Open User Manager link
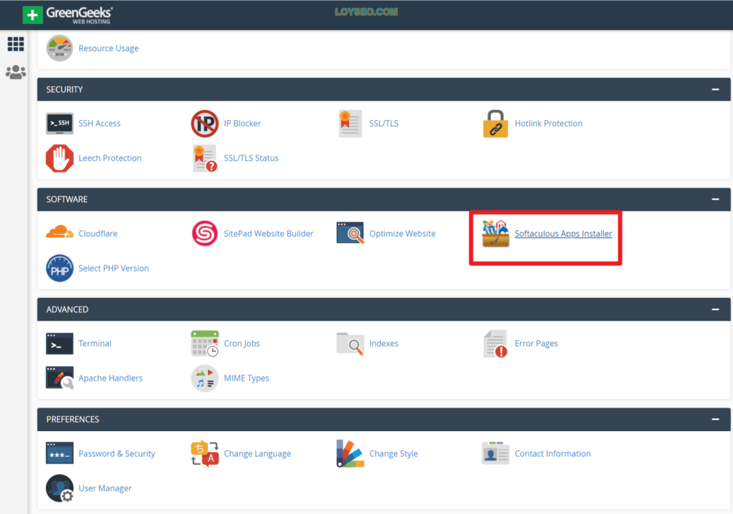Screen dimensions: 733x514 point(105,488)
